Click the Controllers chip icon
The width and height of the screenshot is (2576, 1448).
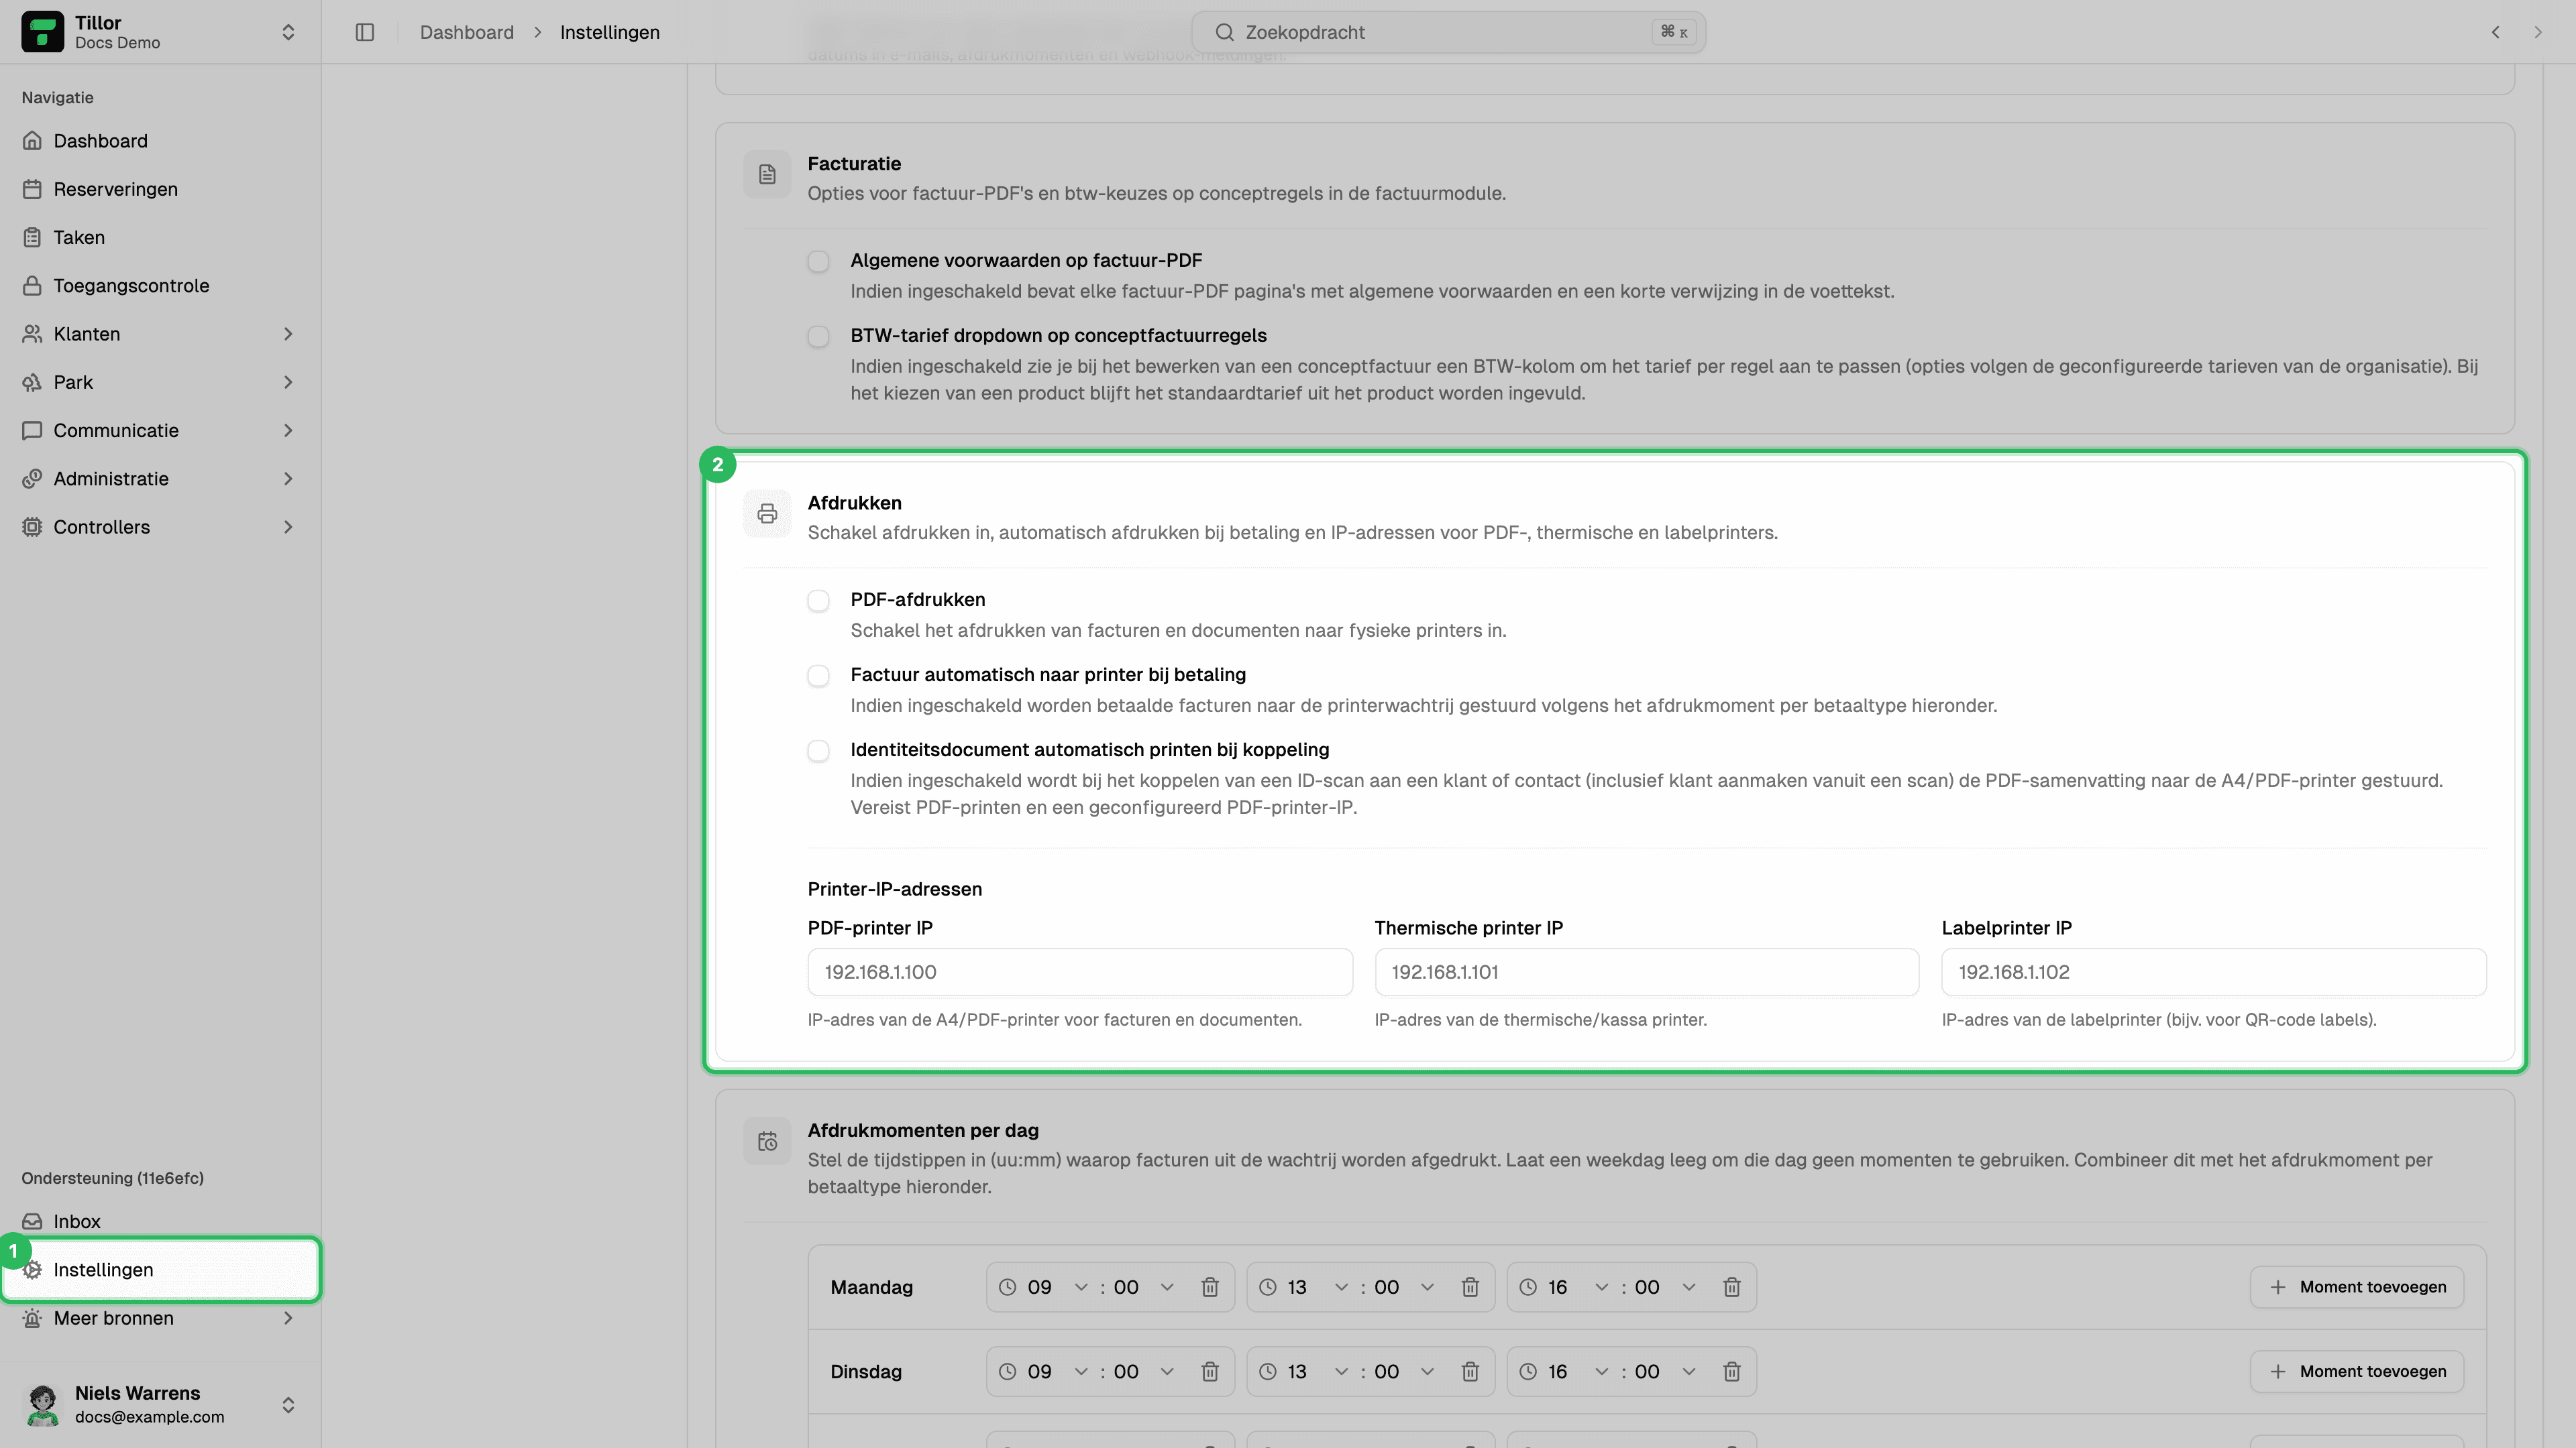click(32, 527)
